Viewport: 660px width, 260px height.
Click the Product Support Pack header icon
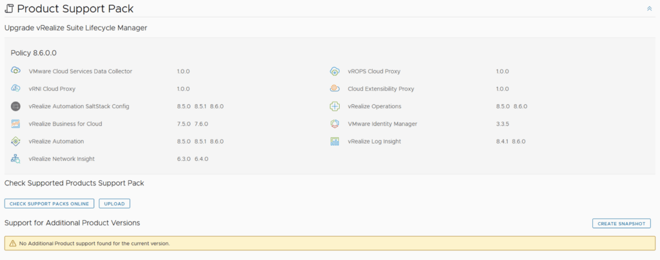coord(9,8)
